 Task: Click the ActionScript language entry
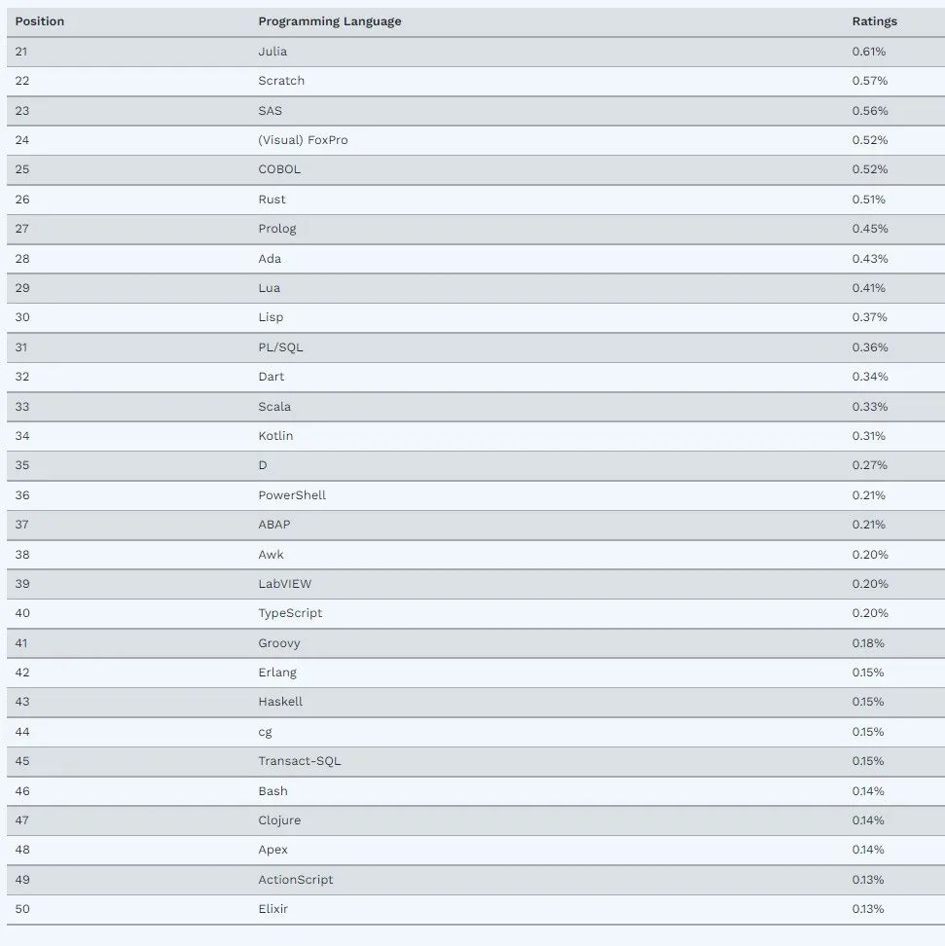[x=296, y=880]
